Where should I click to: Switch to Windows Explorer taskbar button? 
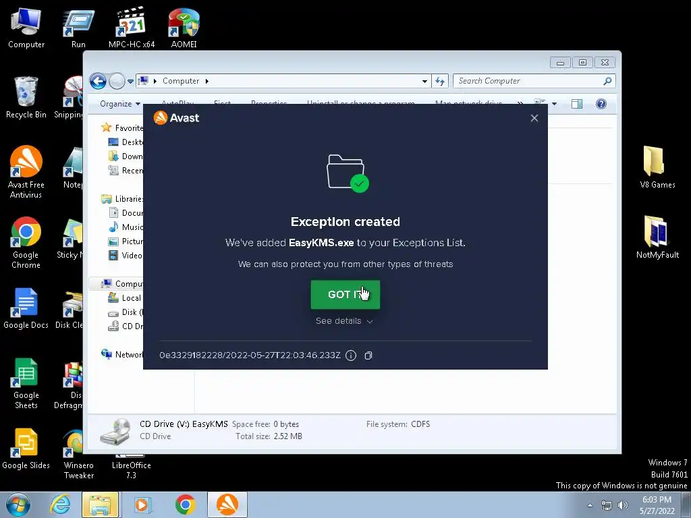click(x=100, y=505)
